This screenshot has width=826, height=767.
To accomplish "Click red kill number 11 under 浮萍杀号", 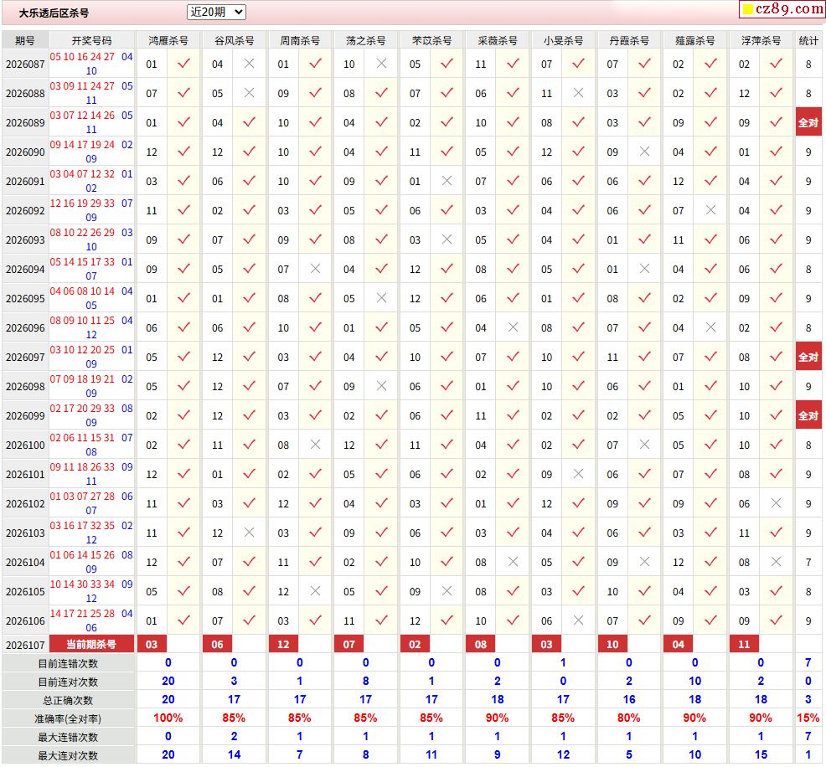I will [x=744, y=644].
